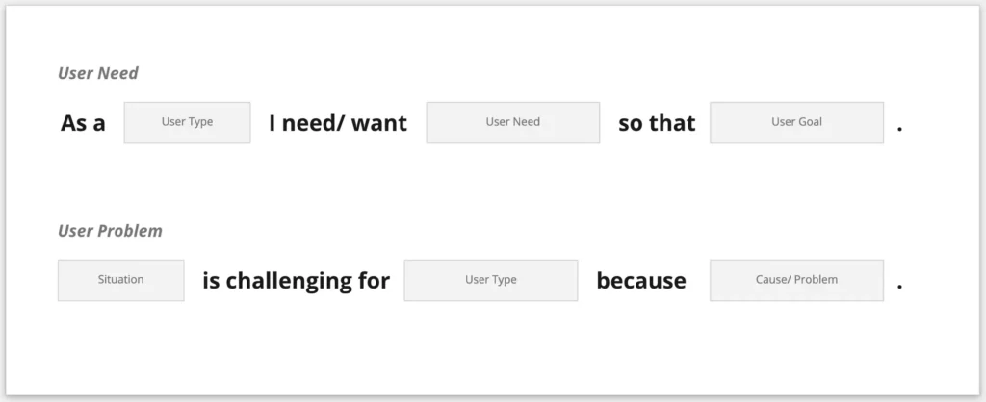Viewport: 986px width, 402px height.
Task: Click the User Type field after 'As a'
Action: point(187,122)
